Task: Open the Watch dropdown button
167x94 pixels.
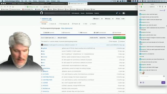Action: click(x=96, y=19)
